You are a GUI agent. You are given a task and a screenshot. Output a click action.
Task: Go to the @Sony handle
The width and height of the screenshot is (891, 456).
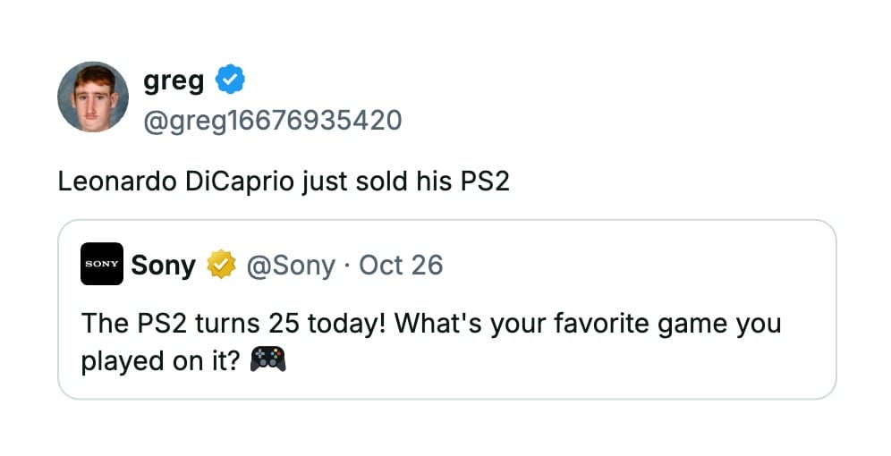pos(291,265)
